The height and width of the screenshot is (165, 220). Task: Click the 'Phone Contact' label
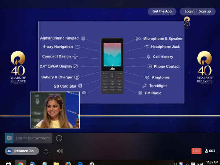click(167, 66)
